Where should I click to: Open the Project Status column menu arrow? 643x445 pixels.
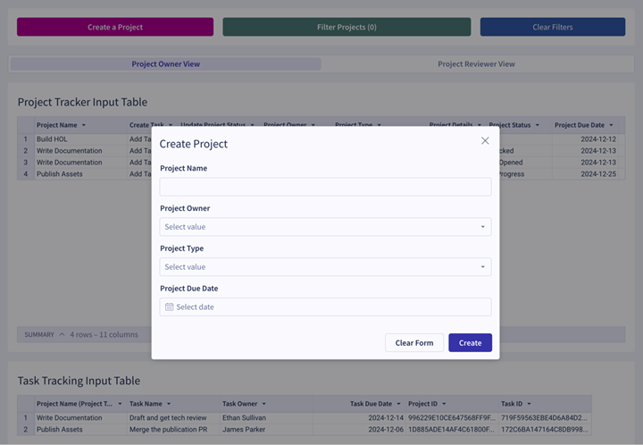538,125
